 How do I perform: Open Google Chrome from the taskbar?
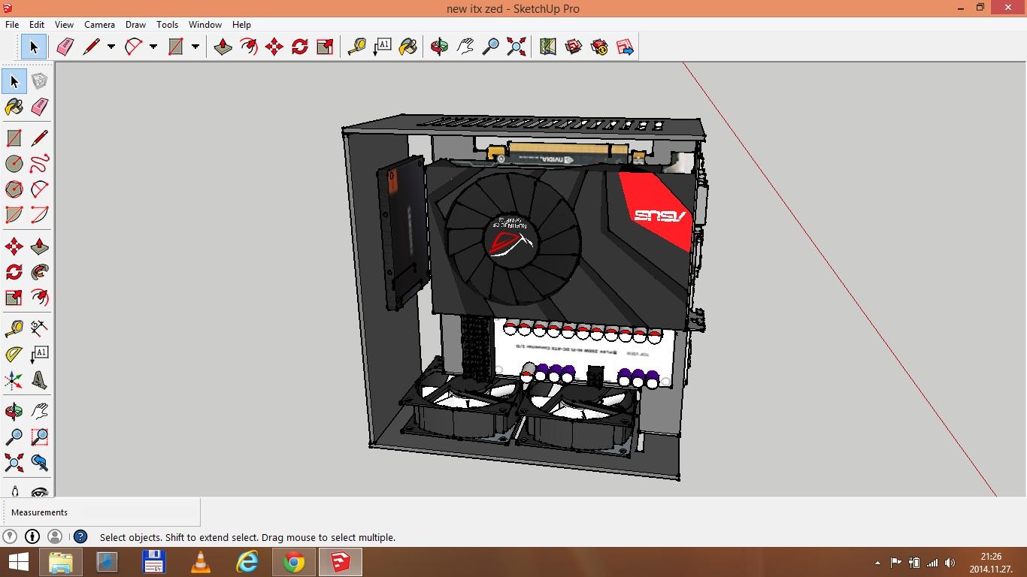(294, 562)
